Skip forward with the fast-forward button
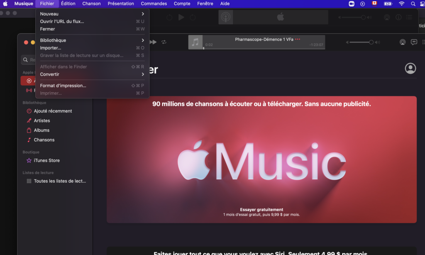Viewport: 425px width, 255px height. point(153,42)
